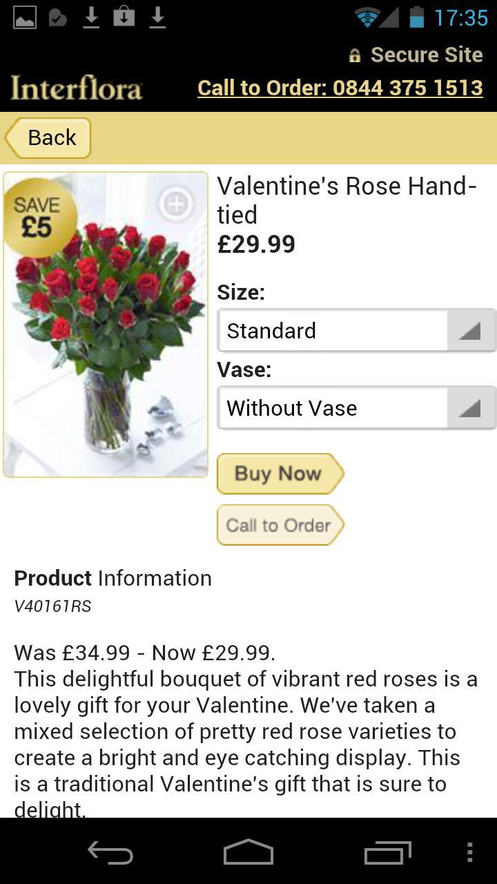Tap the zoom-in plus icon on product photo
The height and width of the screenshot is (884, 497).
[x=175, y=204]
